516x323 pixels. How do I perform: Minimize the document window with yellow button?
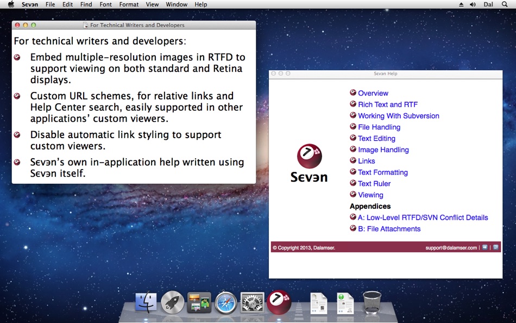(x=26, y=25)
